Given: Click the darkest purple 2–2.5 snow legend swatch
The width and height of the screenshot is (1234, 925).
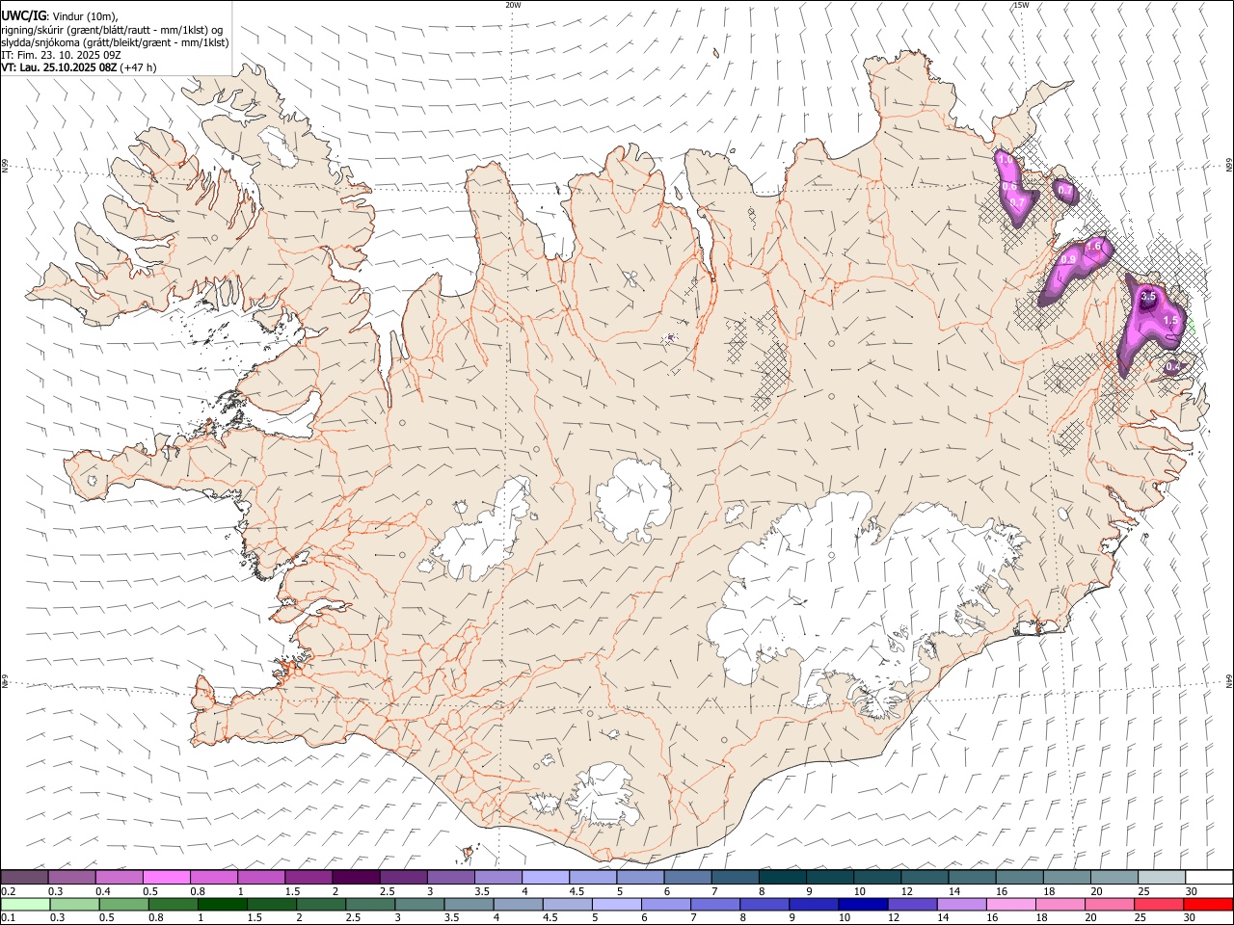Looking at the screenshot, I should pyautogui.click(x=356, y=878).
